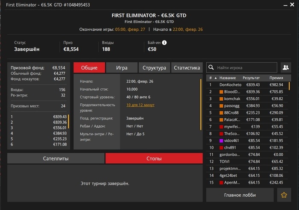
Task: Click the general info panel scrollbar
Action: coord(201,105)
